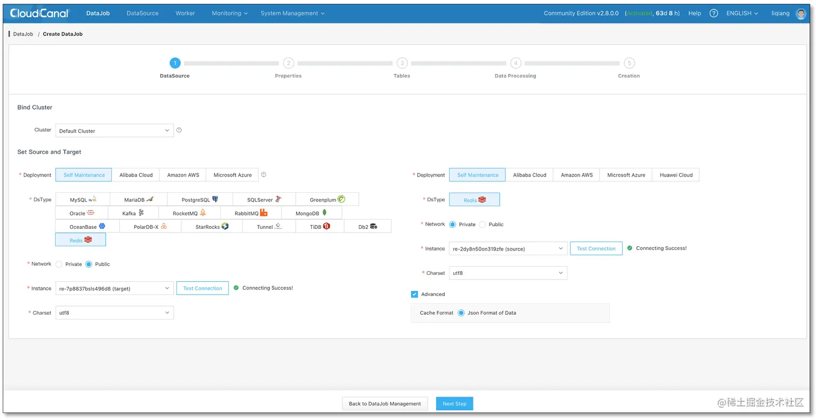The width and height of the screenshot is (816, 420).
Task: Choose StarRocks as source DsType
Action: pos(212,226)
